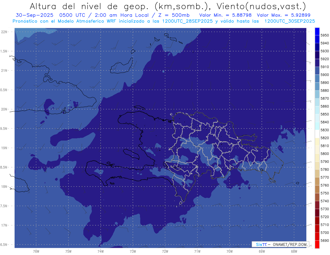This screenshot has height=255, width=330.
Task: Click the 68W longitude axis label
Action: (x=294, y=251)
